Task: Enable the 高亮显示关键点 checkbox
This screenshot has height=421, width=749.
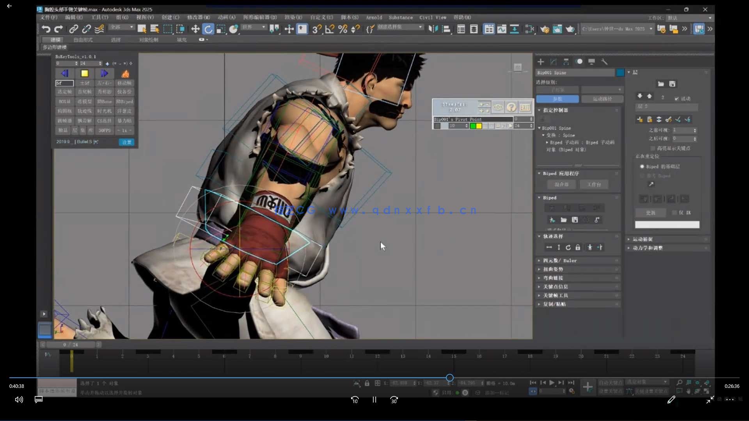Action: [653, 148]
